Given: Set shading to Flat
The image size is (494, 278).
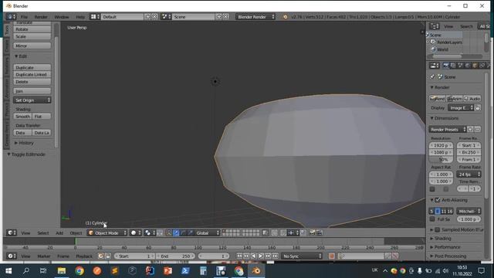Looking at the screenshot, I should click(x=42, y=117).
